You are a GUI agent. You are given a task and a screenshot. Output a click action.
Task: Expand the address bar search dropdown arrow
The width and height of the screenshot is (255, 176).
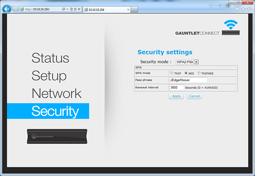coord(67,9)
